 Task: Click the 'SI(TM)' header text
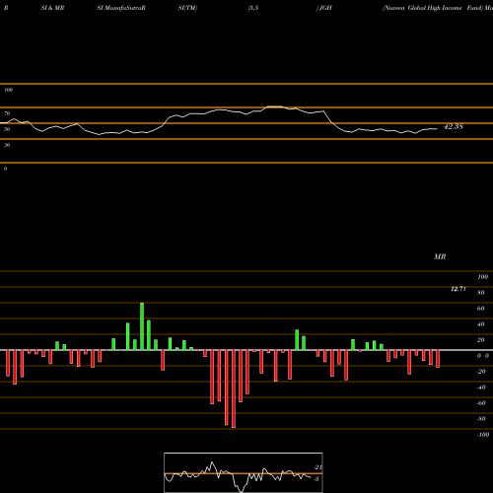(x=187, y=8)
